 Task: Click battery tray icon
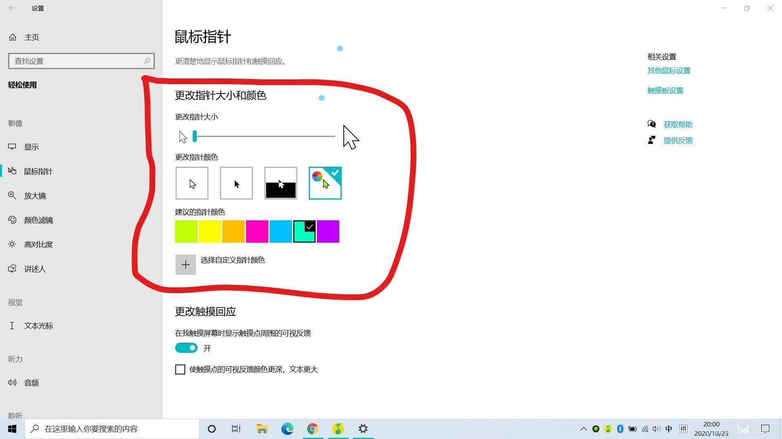[x=632, y=429]
